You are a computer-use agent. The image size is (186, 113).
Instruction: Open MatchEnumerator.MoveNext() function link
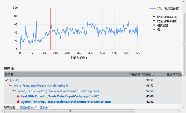pos(66,102)
